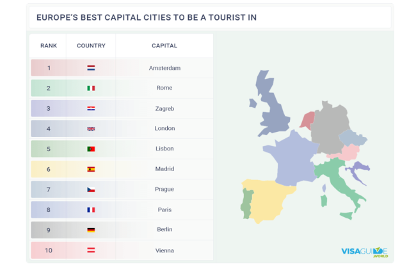The width and height of the screenshot is (416, 269).
Task: Click the Germany flag icon
Action: click(91, 230)
